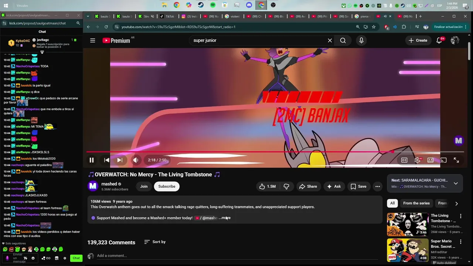The width and height of the screenshot is (473, 266).
Task: Open the YouTube account avatar menu
Action: click(x=455, y=41)
